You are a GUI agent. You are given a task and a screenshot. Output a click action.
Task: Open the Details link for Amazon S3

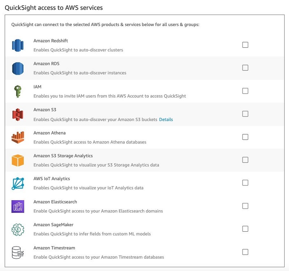click(166, 119)
